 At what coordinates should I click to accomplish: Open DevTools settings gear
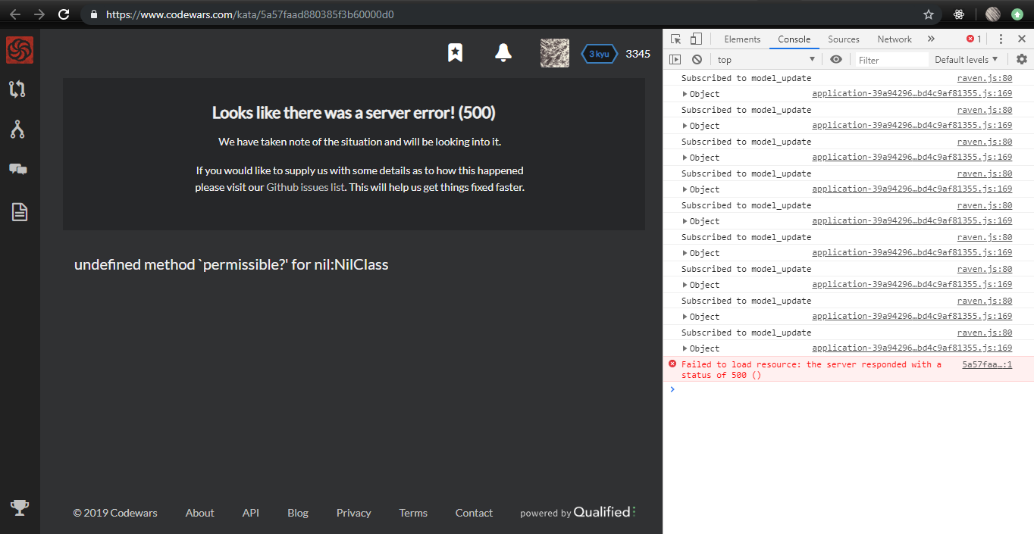1022,59
